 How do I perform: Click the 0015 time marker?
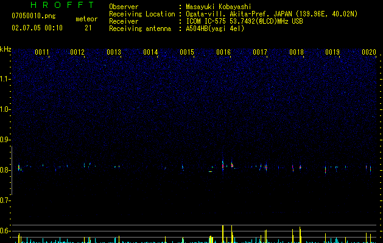point(187,52)
